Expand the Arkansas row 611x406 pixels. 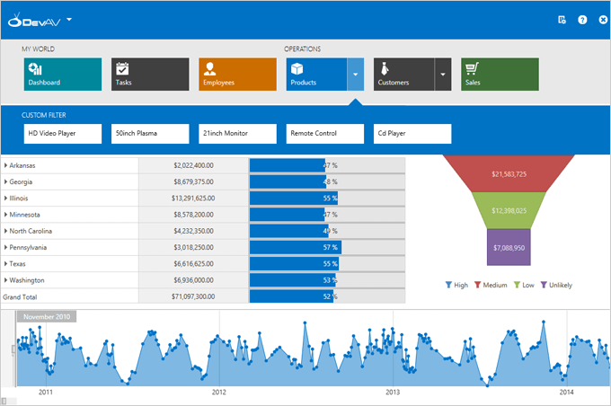tap(6, 165)
